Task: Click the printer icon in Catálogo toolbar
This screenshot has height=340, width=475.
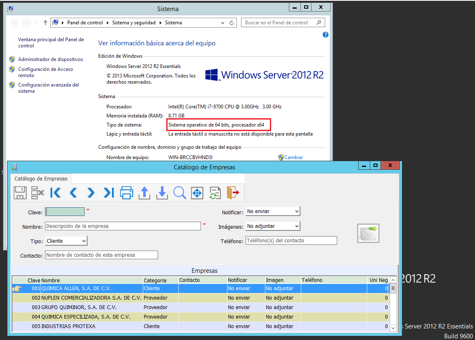Action: [126, 193]
